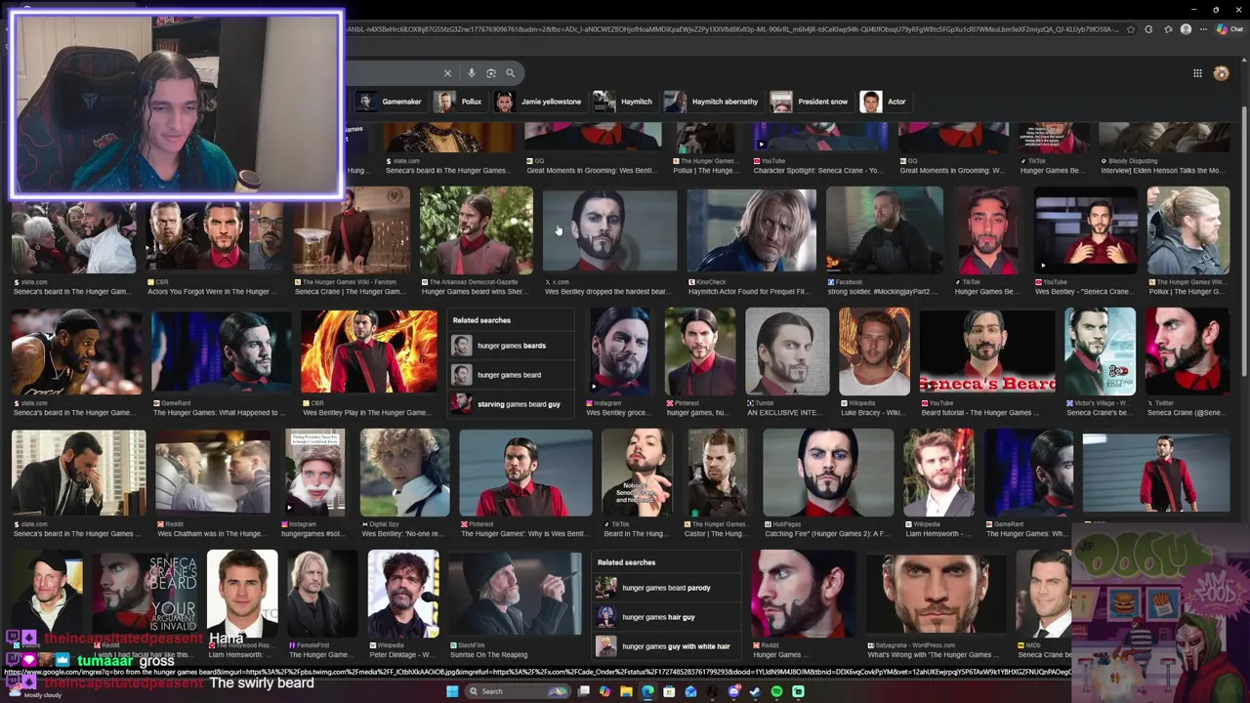
Task: Open the GameRant 'What Happened to' image
Action: [x=221, y=351]
